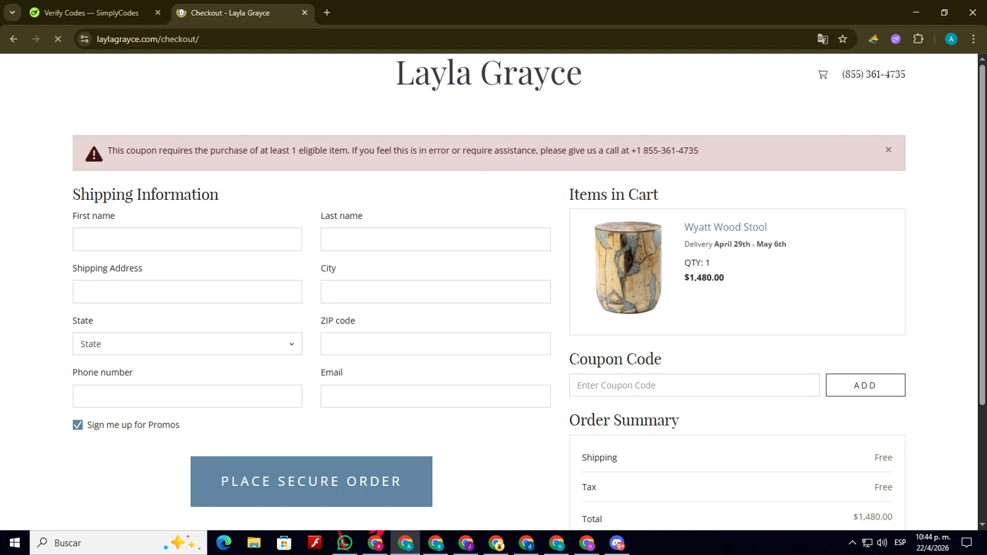The width and height of the screenshot is (987, 555).
Task: Select the Phone number field
Action: click(x=188, y=396)
